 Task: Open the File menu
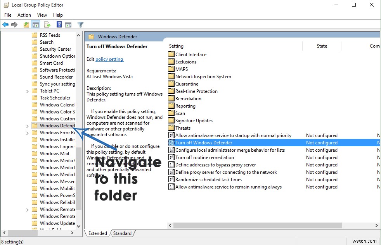coord(8,15)
